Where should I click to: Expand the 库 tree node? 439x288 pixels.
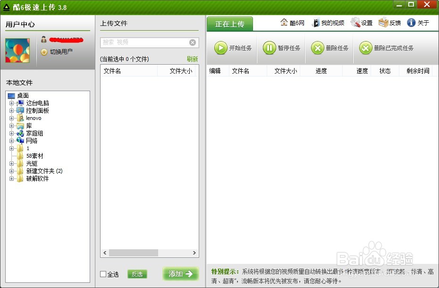tap(11, 126)
